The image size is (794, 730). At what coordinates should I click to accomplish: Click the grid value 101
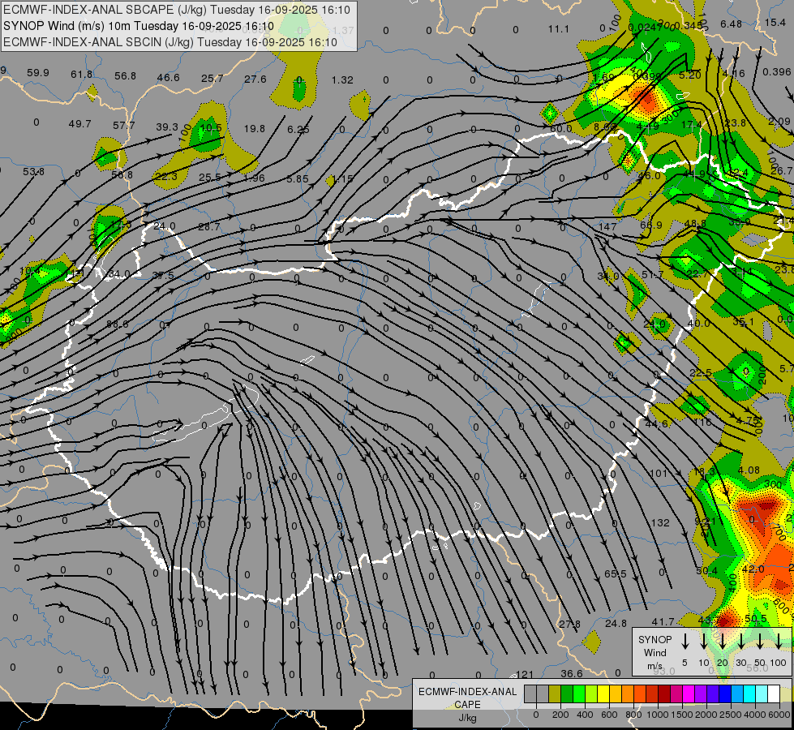(659, 474)
